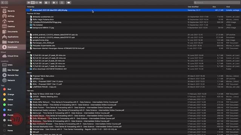Select the Sheila Alifia Wahyuni course pdf
Image resolution: width=241 pixels, height=135 pixels.
[133, 102]
